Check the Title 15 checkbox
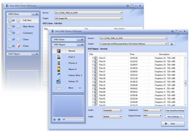This screenshot has width=189, height=132. (x=93, y=65)
